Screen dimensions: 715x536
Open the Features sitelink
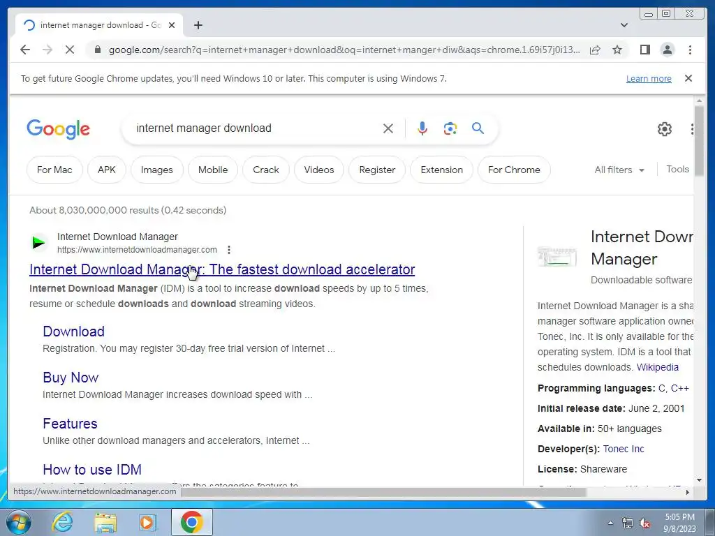pyautogui.click(x=70, y=424)
